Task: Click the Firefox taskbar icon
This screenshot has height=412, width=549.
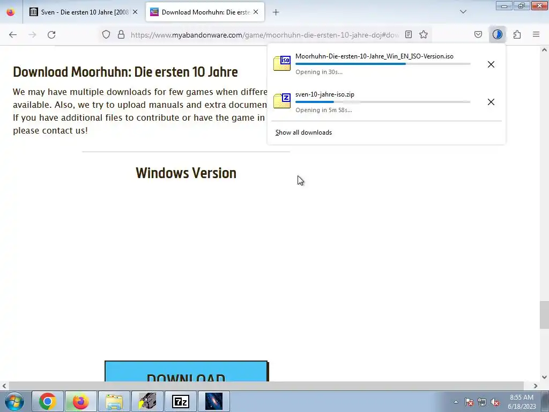Action: 80,401
